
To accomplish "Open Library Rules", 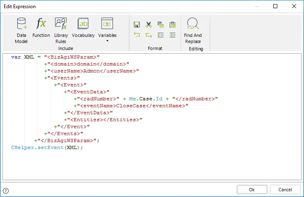I will [61, 30].
